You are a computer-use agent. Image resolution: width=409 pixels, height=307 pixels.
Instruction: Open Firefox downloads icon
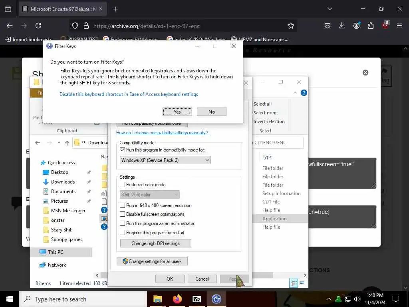(x=342, y=26)
